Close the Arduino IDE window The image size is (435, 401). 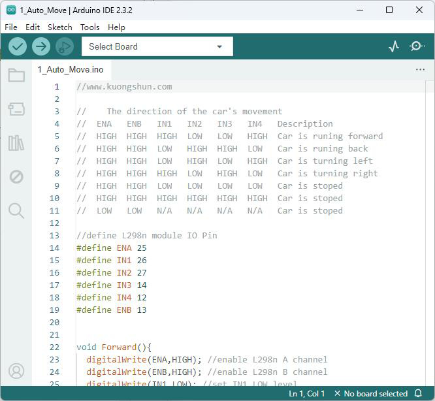coord(419,10)
